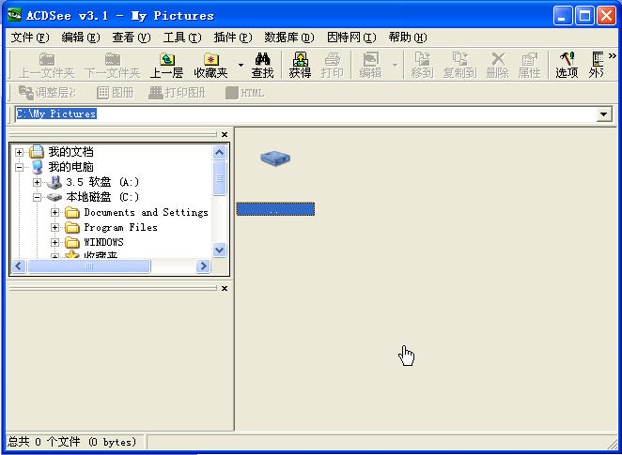
Task: Click the Print pictures (打印图片) button
Action: pos(177,93)
